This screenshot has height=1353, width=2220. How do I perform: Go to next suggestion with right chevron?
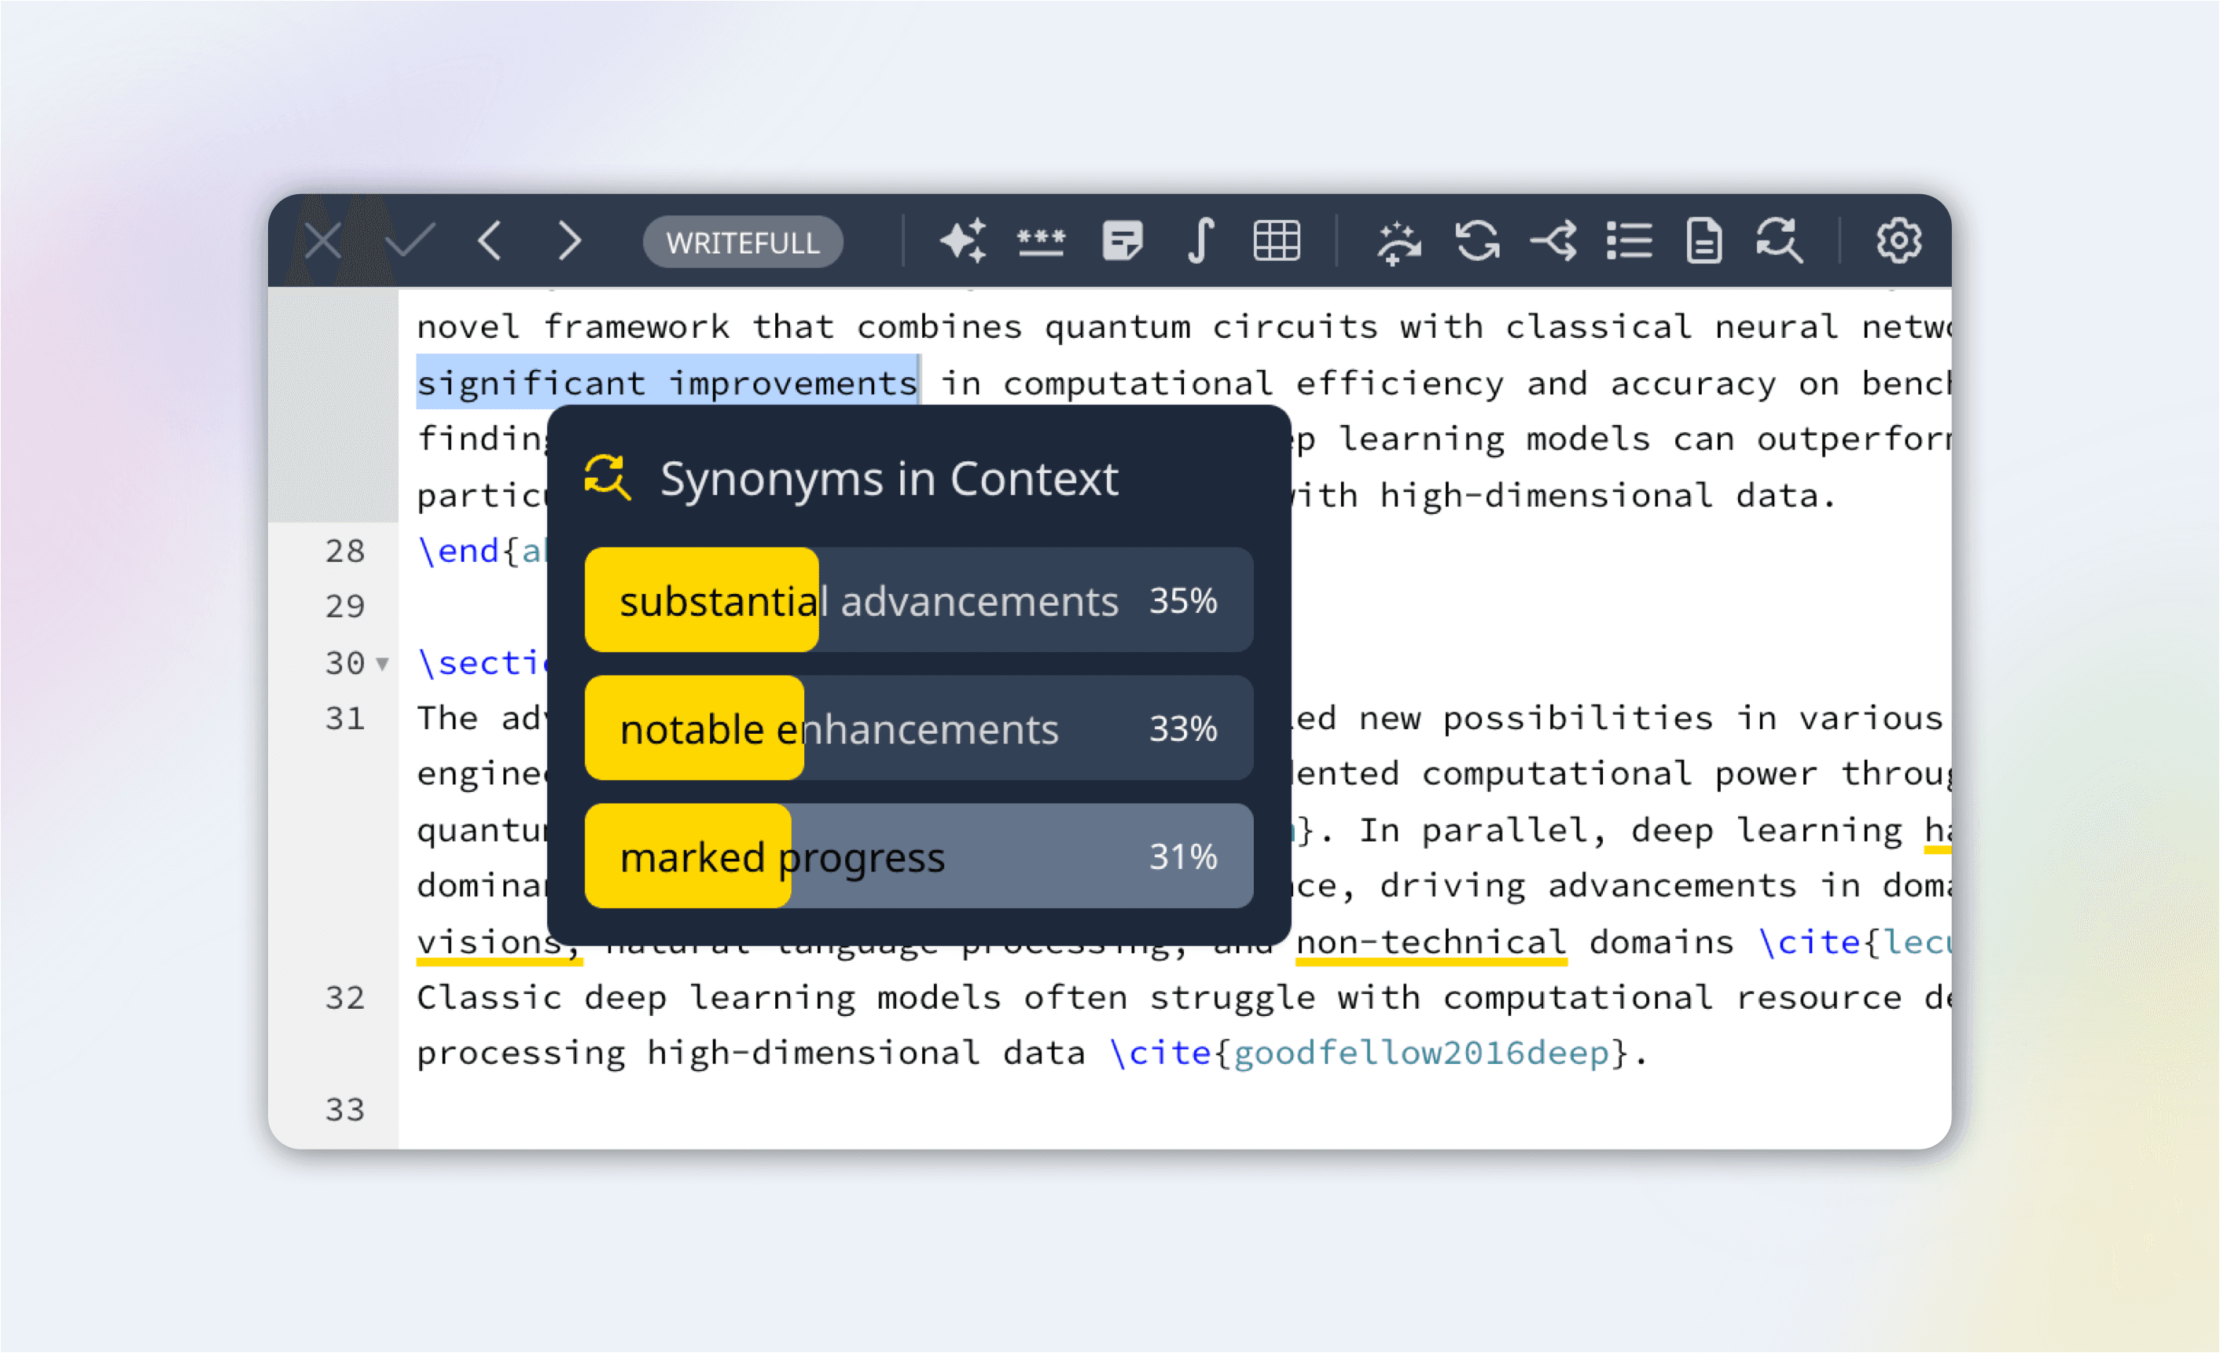pyautogui.click(x=568, y=240)
